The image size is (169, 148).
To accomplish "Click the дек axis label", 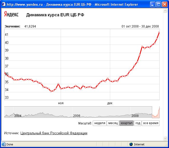I will pyautogui.click(x=110, y=103).
